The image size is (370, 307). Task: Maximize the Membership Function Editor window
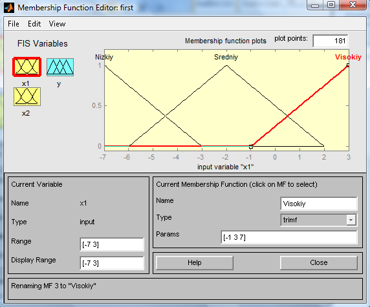[x=331, y=5]
